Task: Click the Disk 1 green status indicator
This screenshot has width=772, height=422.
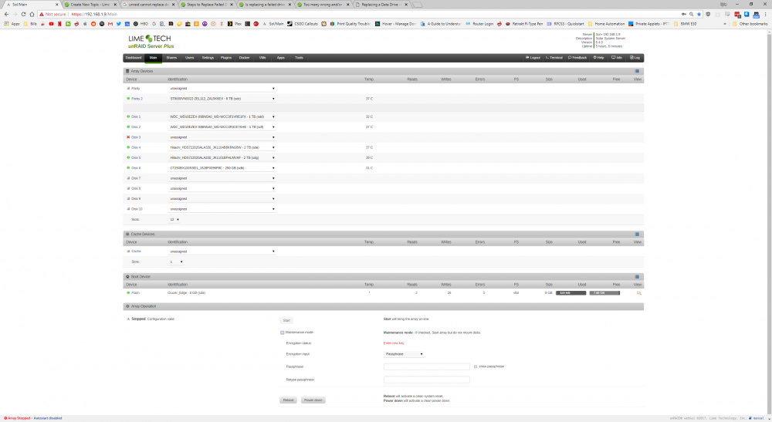Action: tap(128, 116)
